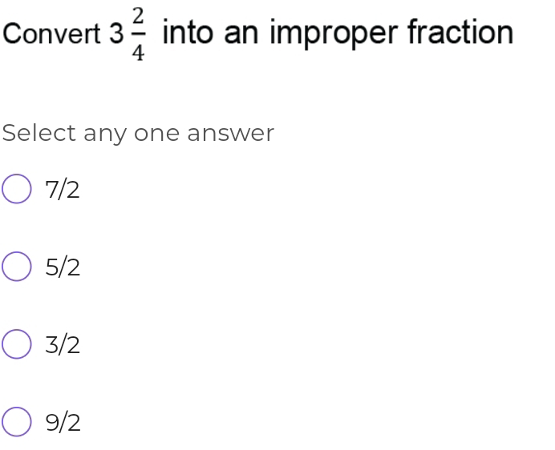This screenshot has height=450, width=555.
Task: Click the whole number 3 in the question
Action: (x=117, y=34)
